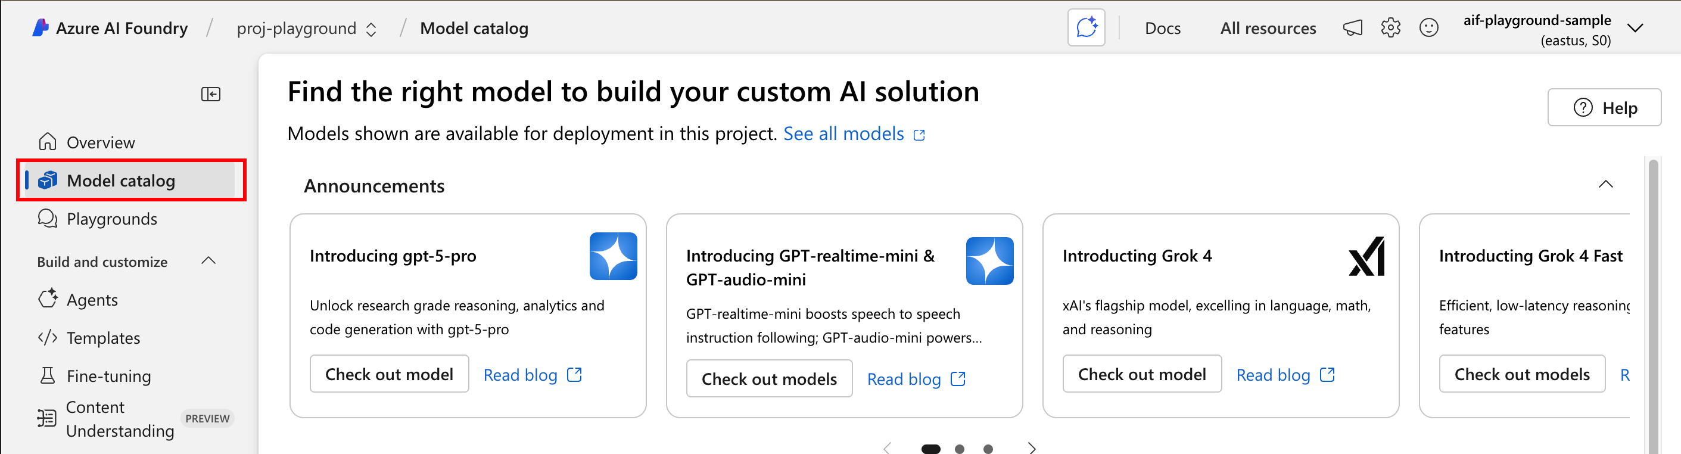Select the Playgrounds sidebar item

point(111,219)
